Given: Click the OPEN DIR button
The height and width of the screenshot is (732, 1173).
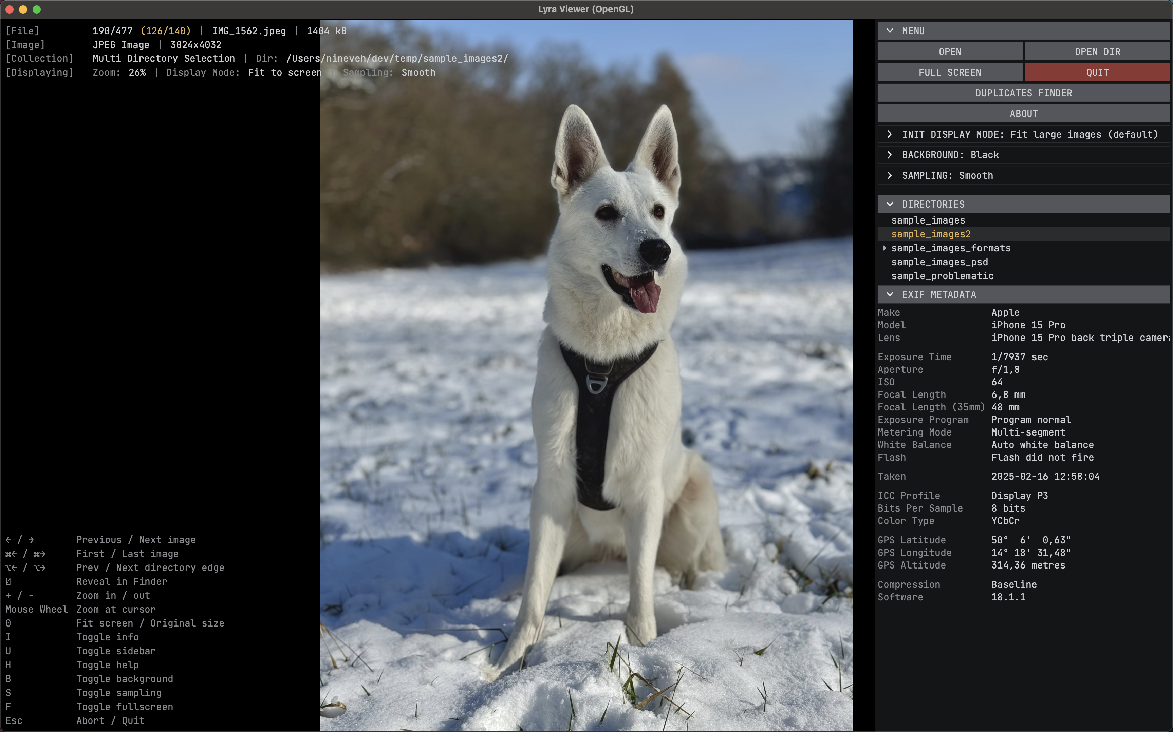Looking at the screenshot, I should pos(1097,51).
